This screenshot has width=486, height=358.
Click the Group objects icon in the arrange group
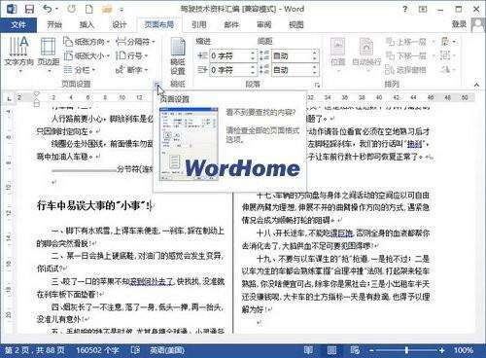[x=448, y=55]
